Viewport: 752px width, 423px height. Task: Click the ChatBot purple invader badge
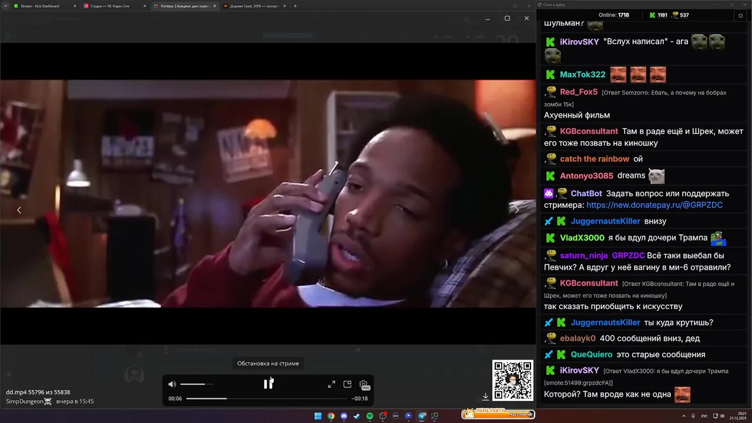coord(549,193)
